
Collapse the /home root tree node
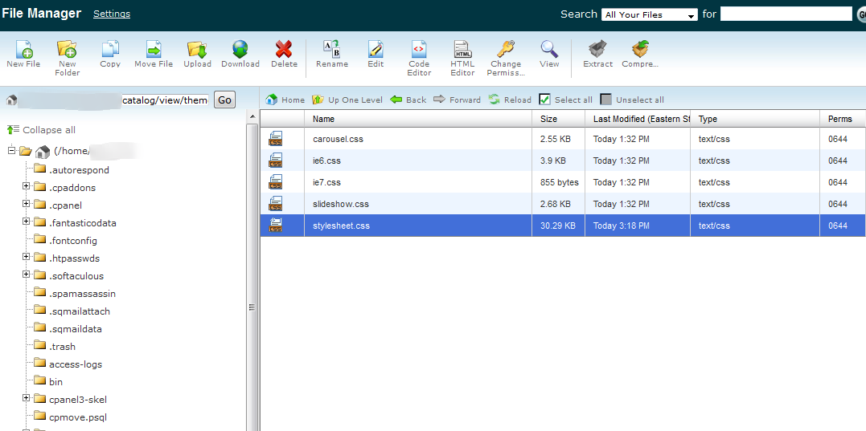pos(12,151)
